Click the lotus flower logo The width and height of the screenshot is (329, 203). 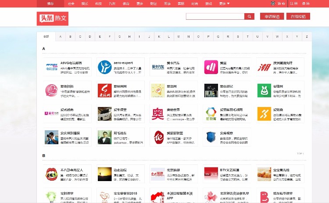pyautogui.click(x=211, y=197)
